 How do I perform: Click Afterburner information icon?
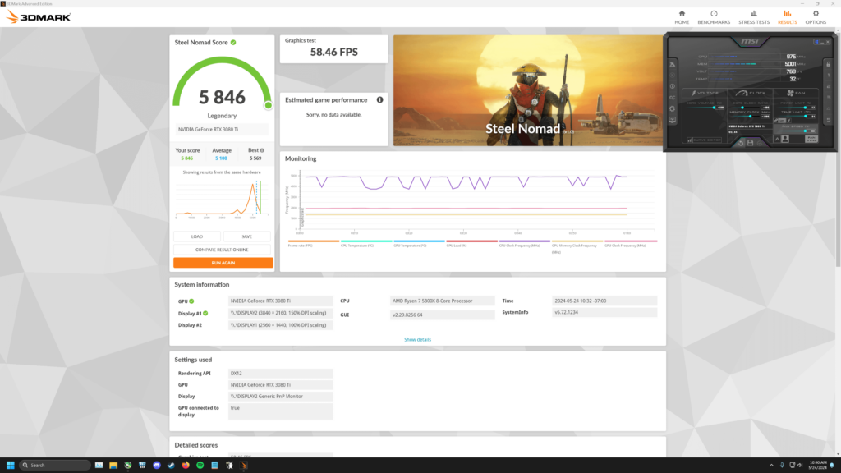(672, 86)
